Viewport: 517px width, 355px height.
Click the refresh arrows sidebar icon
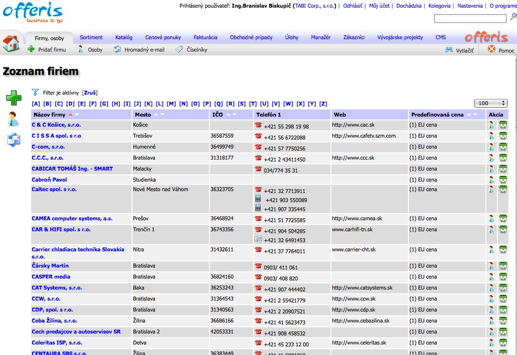[x=13, y=140]
